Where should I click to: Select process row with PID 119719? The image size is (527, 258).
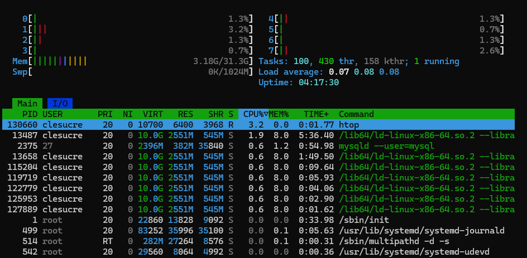pos(258,178)
